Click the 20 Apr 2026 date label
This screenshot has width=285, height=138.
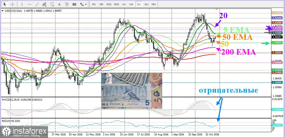(76, 135)
